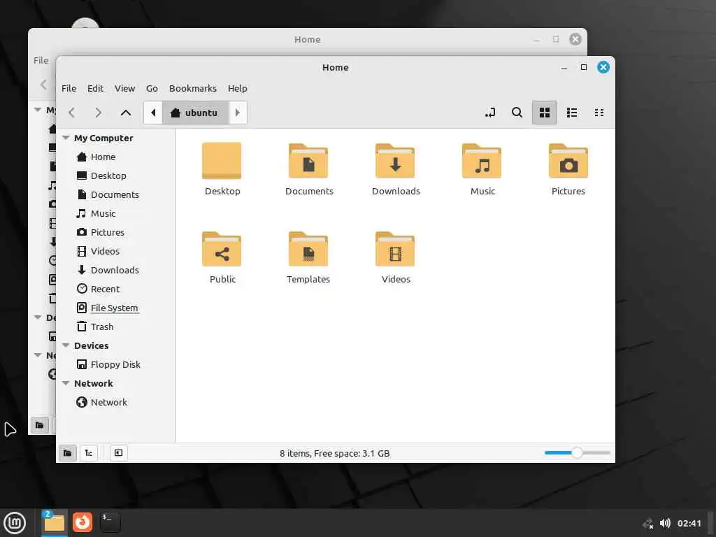Click the '8 items, Free space: 3.1 GB' status text
This screenshot has height=537, width=716.
[x=335, y=453]
